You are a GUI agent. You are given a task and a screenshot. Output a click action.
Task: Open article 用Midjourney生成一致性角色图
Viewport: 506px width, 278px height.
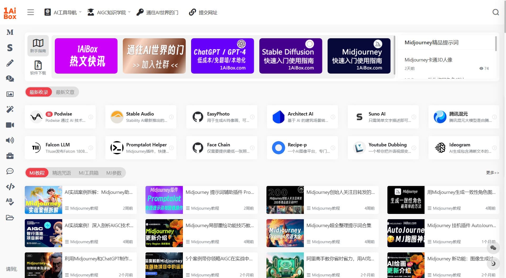coord(461,192)
